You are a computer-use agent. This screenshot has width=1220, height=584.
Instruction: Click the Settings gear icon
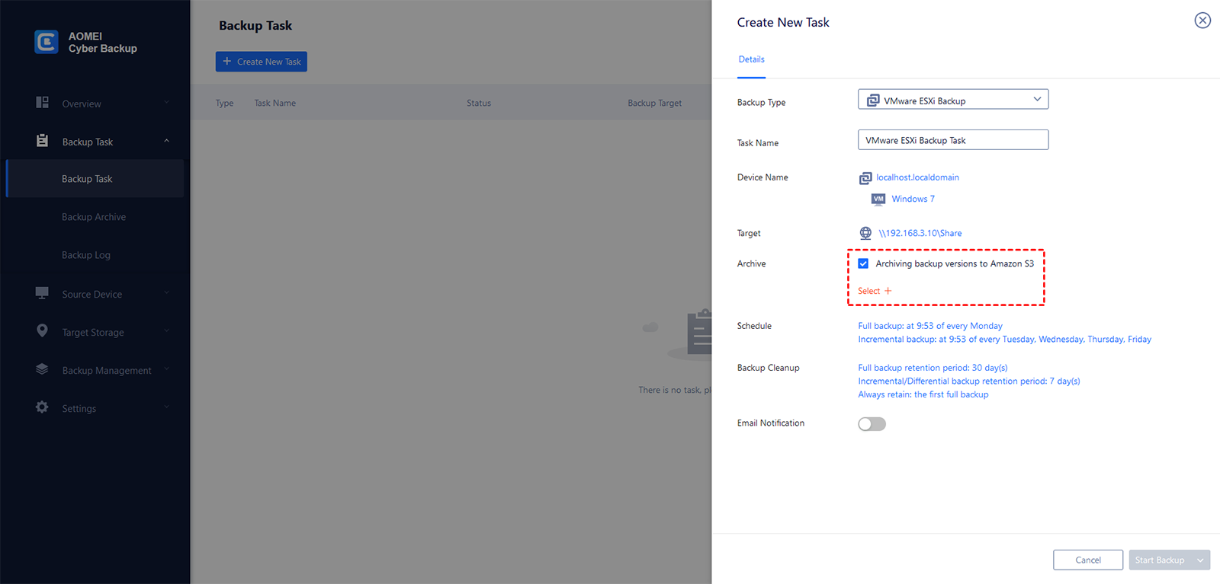coord(42,407)
